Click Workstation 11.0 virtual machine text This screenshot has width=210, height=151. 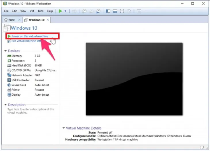[x=117, y=139]
